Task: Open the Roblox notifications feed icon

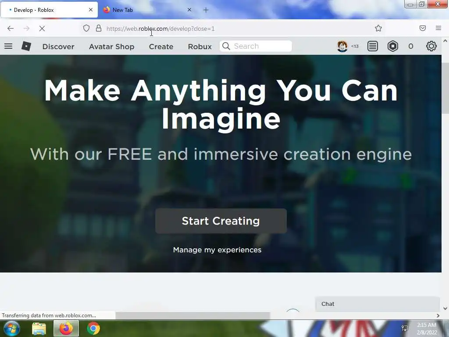Action: pos(373,46)
